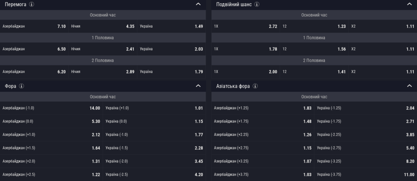This screenshot has width=417, height=181.
Task: Click info icon beside Подвійний шанс
Action: pyautogui.click(x=256, y=4)
